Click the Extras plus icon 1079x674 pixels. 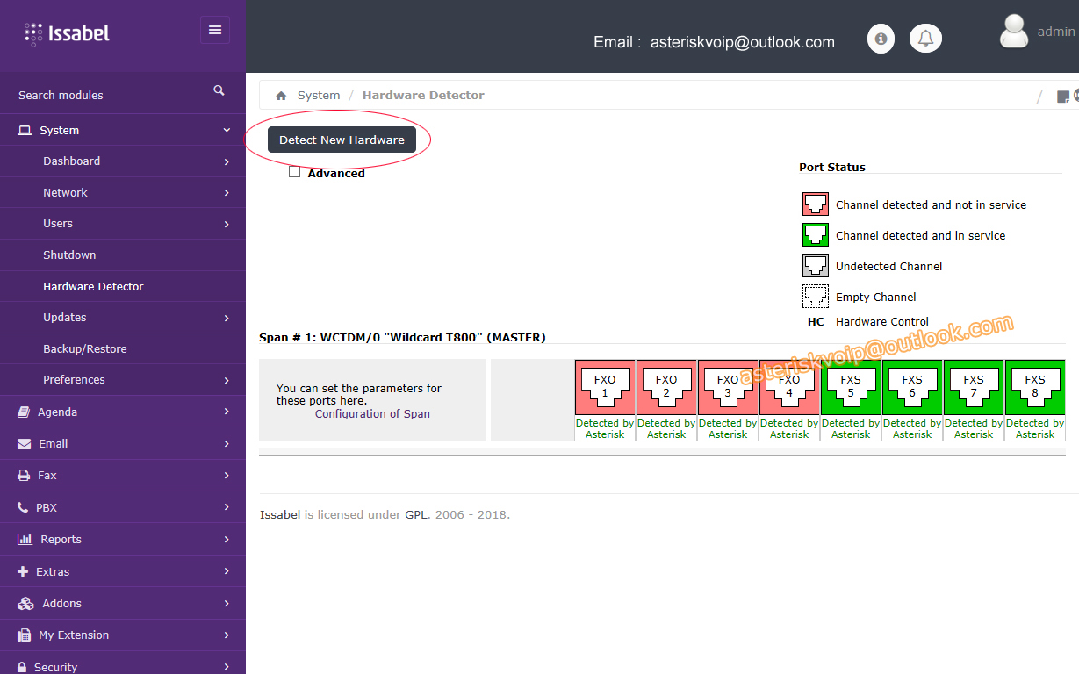coord(23,571)
